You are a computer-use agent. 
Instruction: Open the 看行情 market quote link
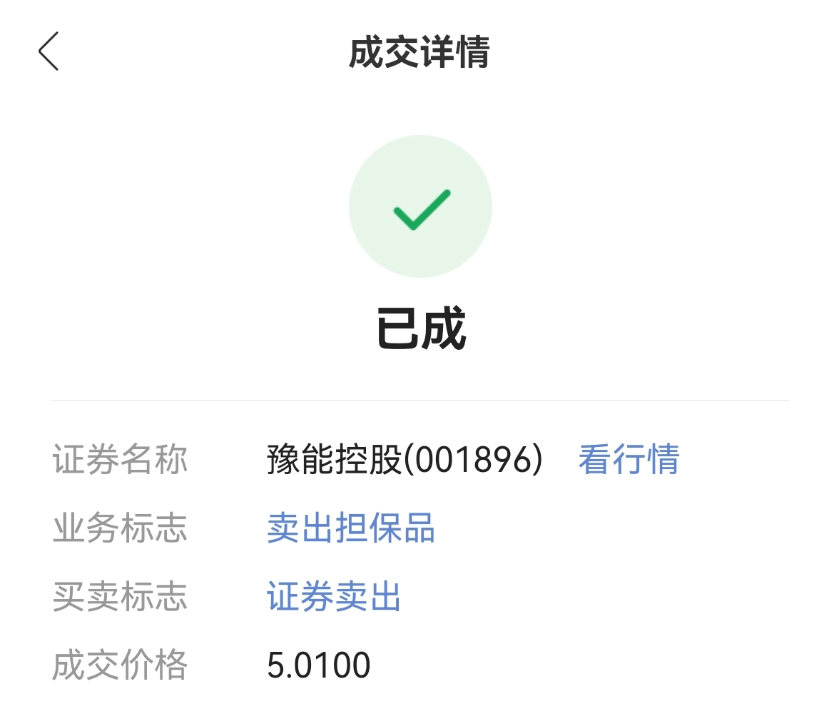pos(629,459)
